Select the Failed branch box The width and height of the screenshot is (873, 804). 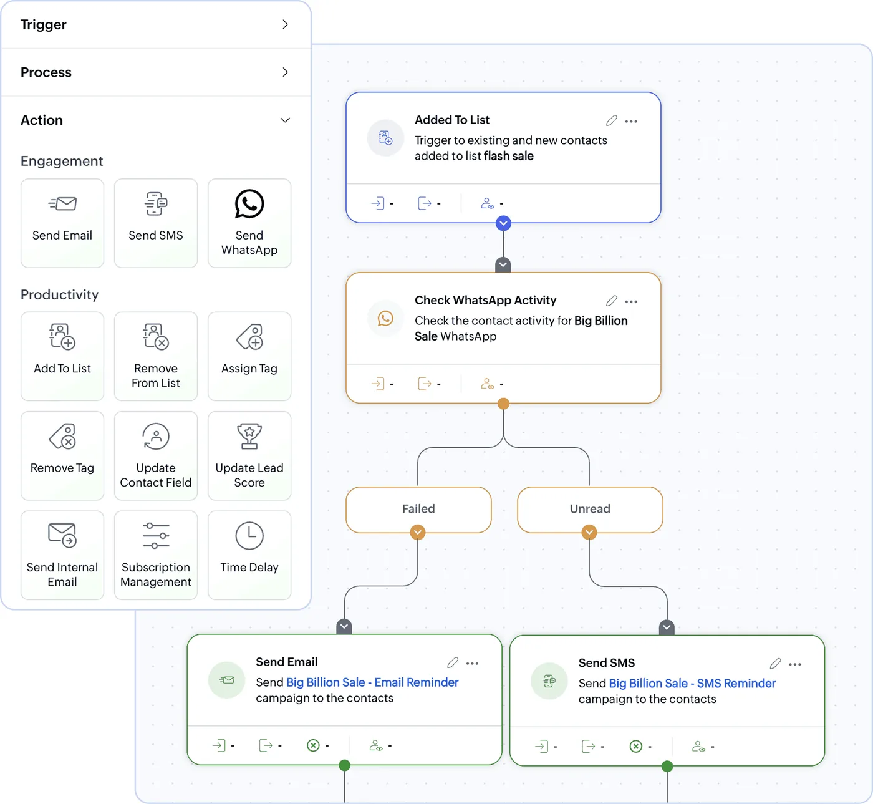pyautogui.click(x=418, y=510)
